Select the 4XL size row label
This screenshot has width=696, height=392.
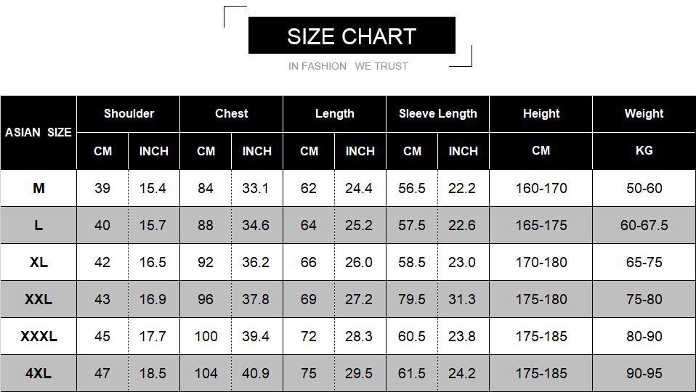39,373
